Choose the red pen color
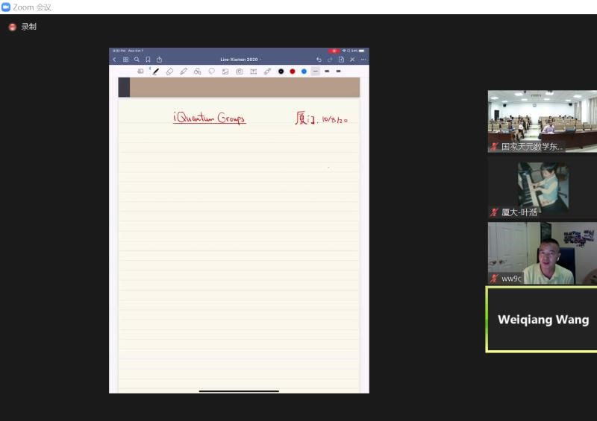The width and height of the screenshot is (597, 421). point(293,72)
